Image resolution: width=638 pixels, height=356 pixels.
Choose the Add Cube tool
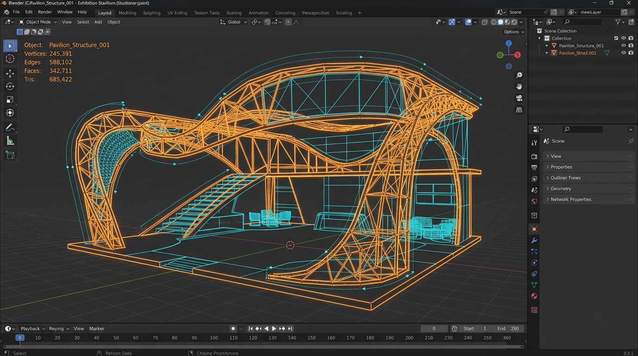click(10, 155)
